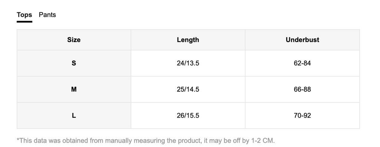The image size is (380, 147).
Task: Select the M size row label
Action: pos(74,89)
